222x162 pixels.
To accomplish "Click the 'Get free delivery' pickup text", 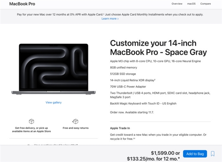I will coord(31,129).
